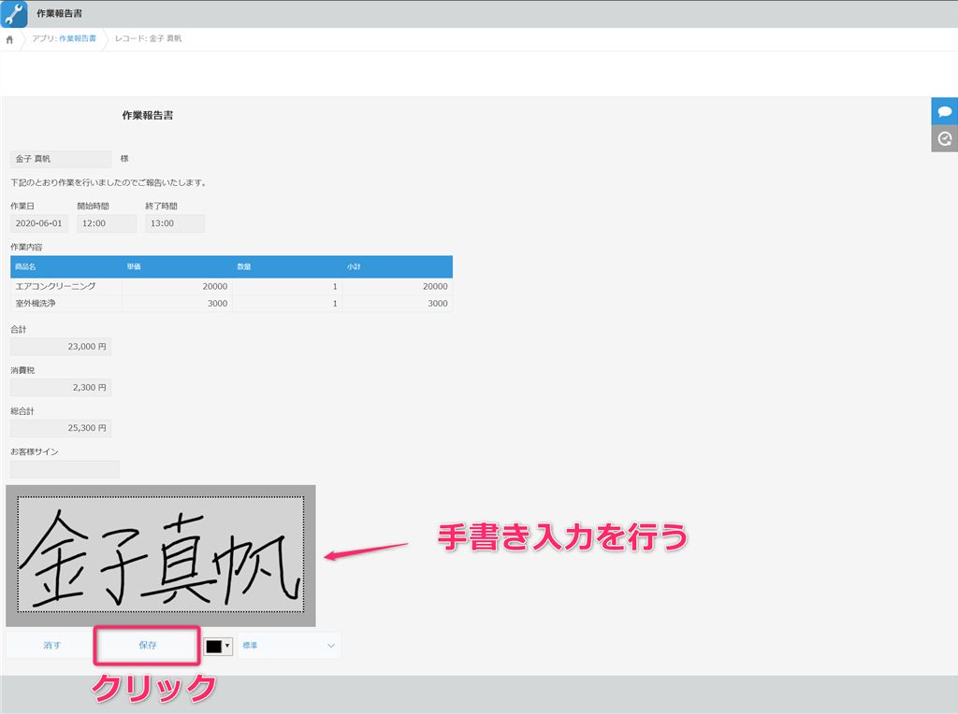The image size is (958, 714).
Task: Open the 作業報告書 app breadcrumb link
Action: click(77, 38)
